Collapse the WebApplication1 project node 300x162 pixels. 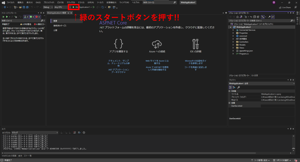point(231,27)
